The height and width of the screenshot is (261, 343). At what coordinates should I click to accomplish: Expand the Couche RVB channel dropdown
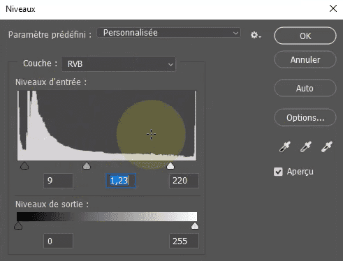point(119,64)
